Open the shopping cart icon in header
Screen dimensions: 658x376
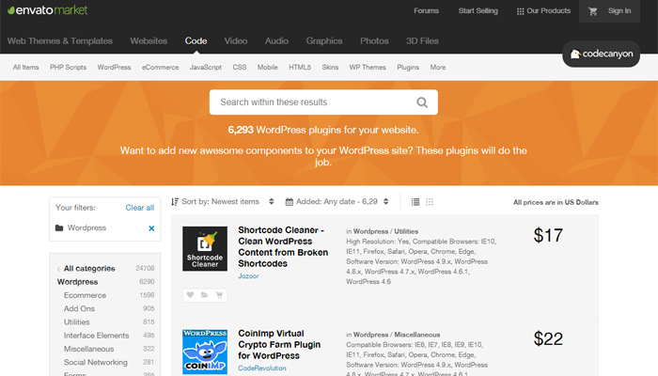pos(592,11)
